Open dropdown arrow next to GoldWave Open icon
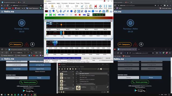This screenshot has height=96, width=172. (56, 7)
